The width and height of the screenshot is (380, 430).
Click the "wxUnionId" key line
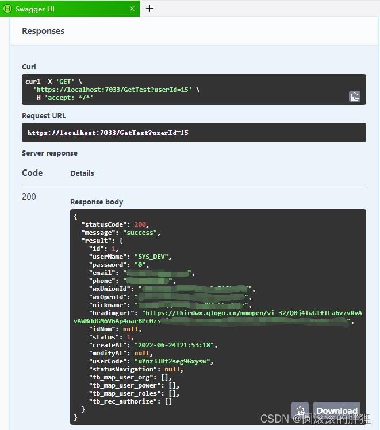coord(172,289)
